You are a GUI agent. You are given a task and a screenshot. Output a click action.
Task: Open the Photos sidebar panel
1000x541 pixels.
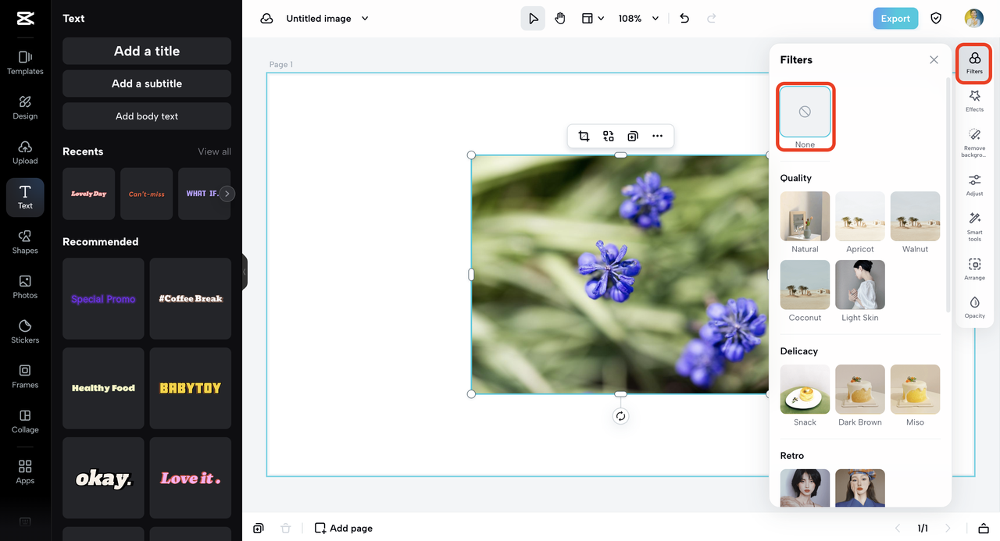coord(25,287)
